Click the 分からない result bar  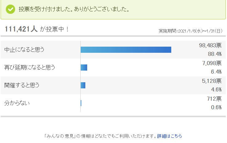point(81,103)
